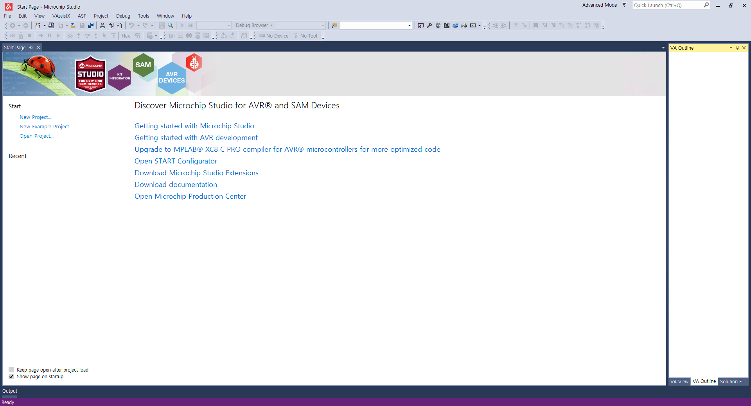Open solution configurations combo box
751x406 pixels.
point(214,25)
